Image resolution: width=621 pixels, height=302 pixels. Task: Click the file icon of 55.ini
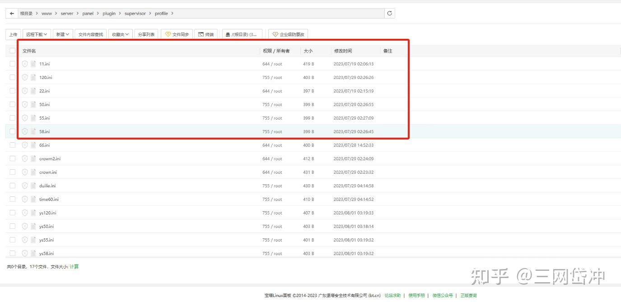point(33,118)
